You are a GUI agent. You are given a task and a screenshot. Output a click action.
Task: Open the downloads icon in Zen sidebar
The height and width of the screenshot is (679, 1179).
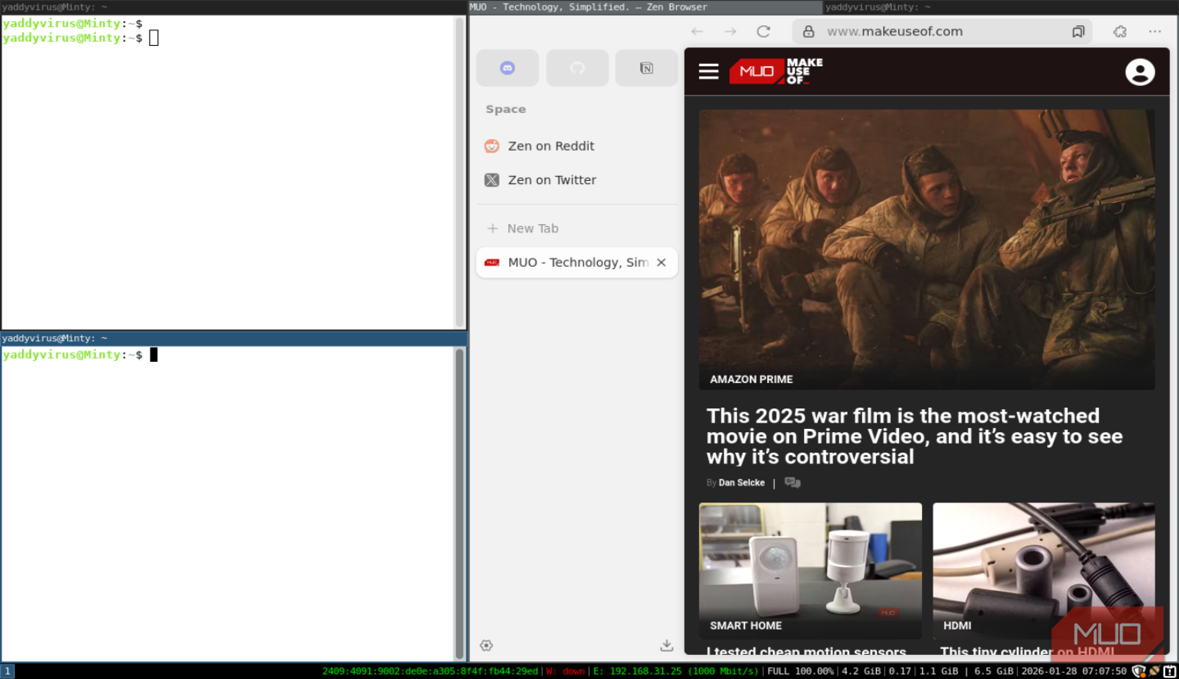pyautogui.click(x=666, y=645)
